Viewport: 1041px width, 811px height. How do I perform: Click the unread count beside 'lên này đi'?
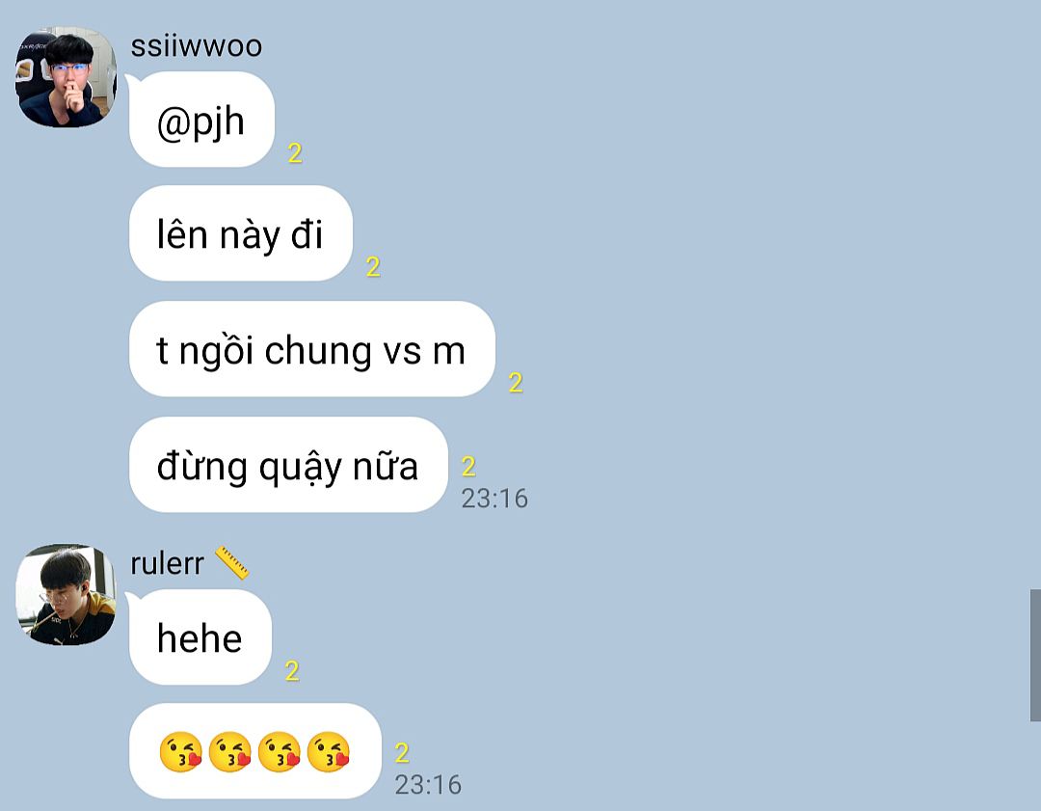[x=373, y=267]
